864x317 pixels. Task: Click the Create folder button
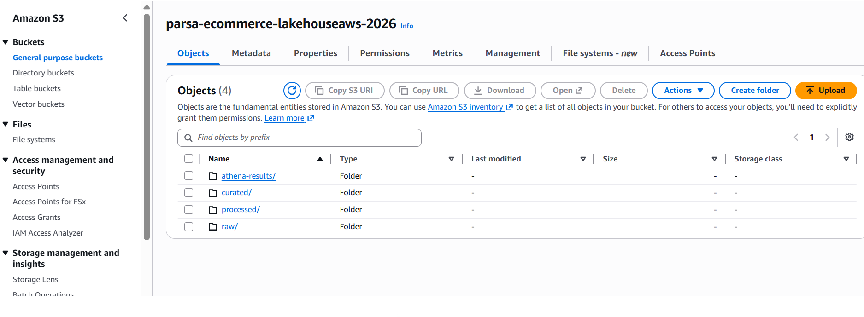click(x=755, y=91)
